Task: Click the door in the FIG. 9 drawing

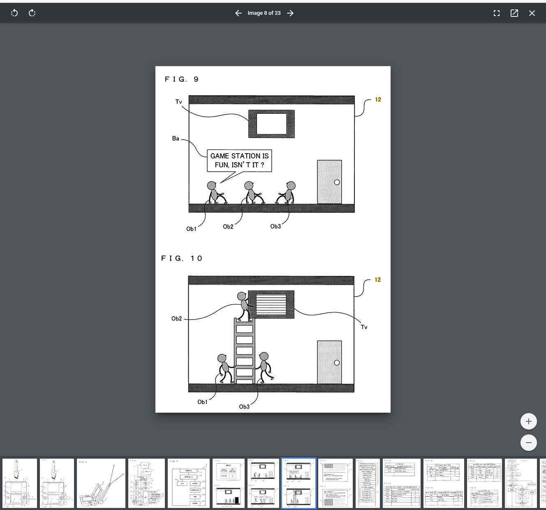Action: pos(329,182)
